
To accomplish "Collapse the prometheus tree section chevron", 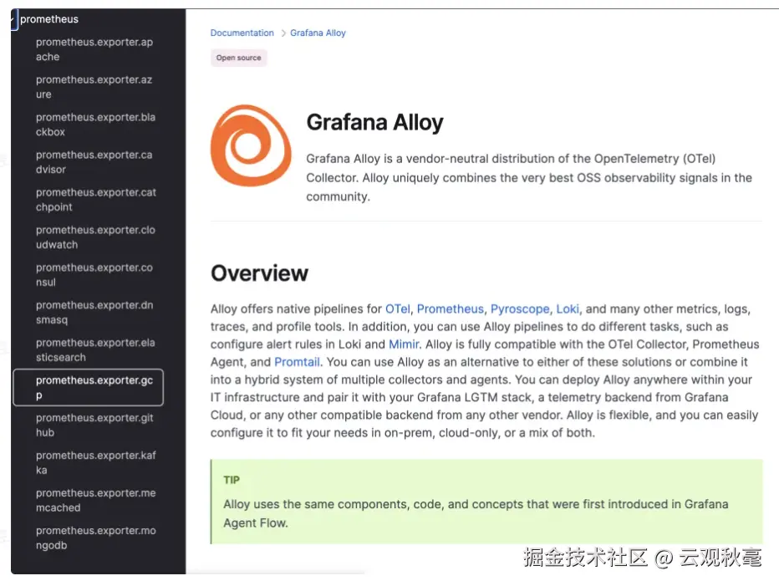I will [x=13, y=19].
